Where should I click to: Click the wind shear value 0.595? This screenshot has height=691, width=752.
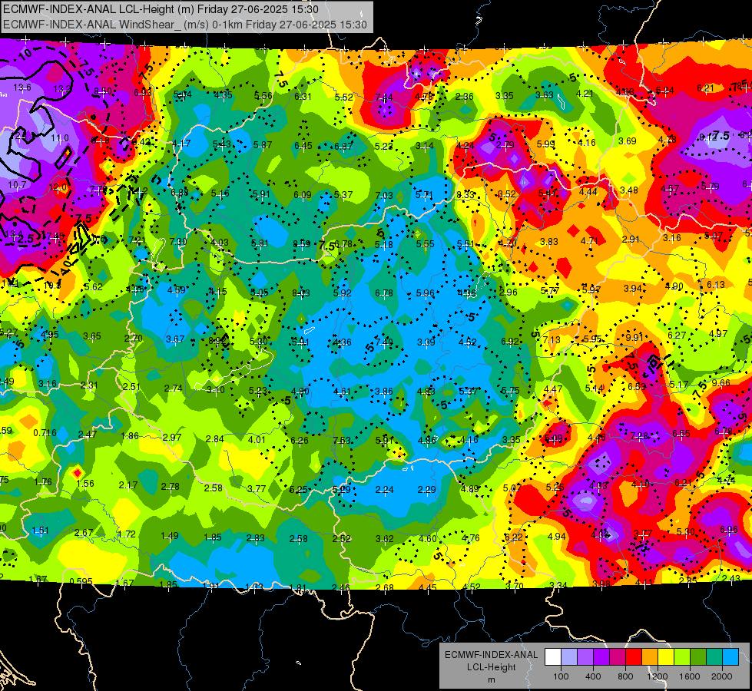click(81, 582)
